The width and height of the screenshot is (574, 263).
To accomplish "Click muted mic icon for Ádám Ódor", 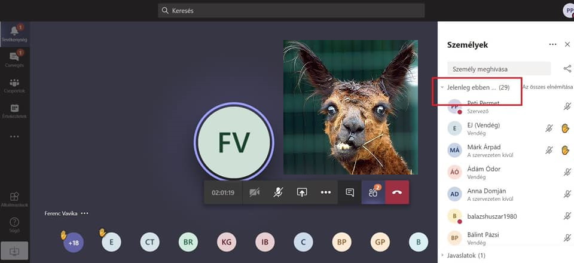I will 567,172.
